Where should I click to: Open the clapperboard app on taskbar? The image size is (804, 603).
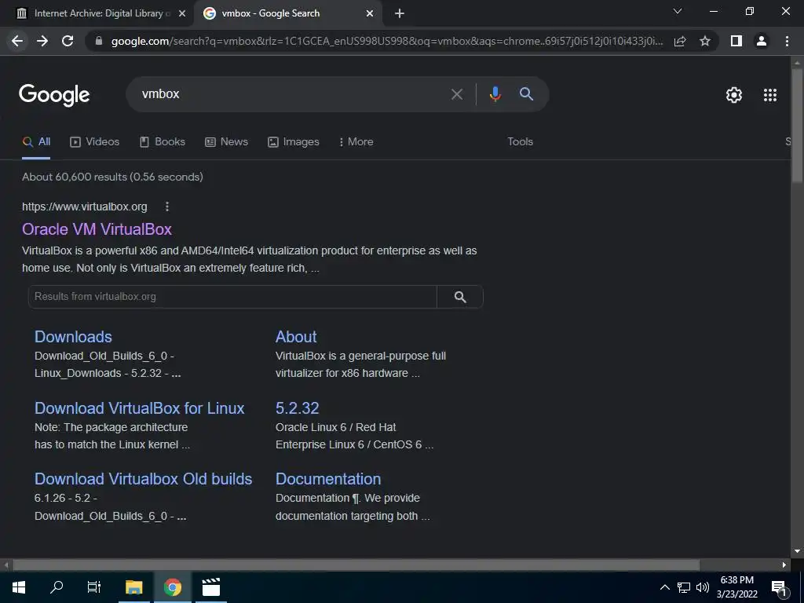tap(210, 587)
